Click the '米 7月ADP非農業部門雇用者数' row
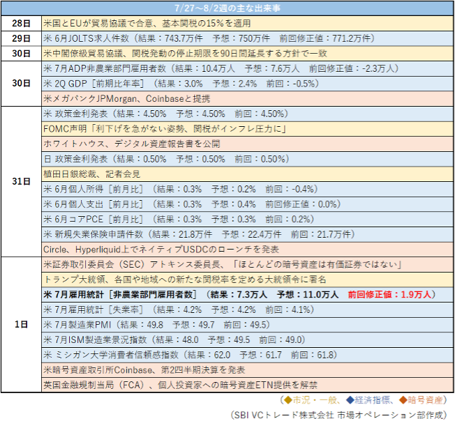This screenshot has height=421, width=455. [x=248, y=68]
